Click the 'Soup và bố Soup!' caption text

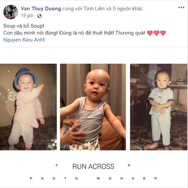(24, 26)
